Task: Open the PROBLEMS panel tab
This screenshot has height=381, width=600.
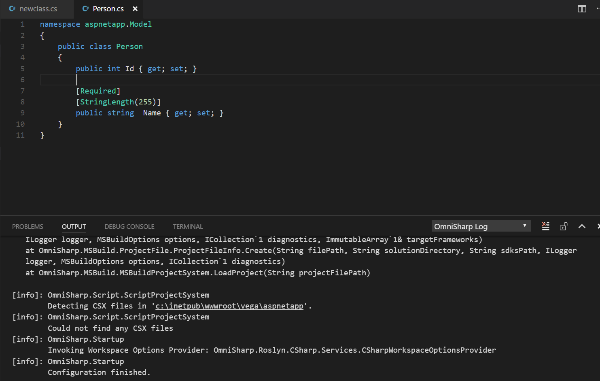Action: point(28,227)
